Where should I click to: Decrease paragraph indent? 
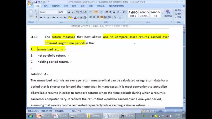pos(107,12)
